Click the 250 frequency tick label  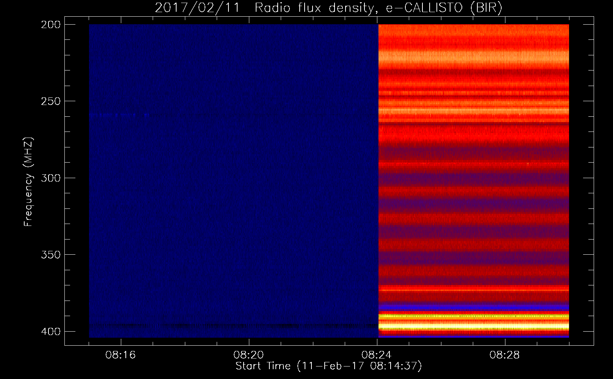point(51,101)
